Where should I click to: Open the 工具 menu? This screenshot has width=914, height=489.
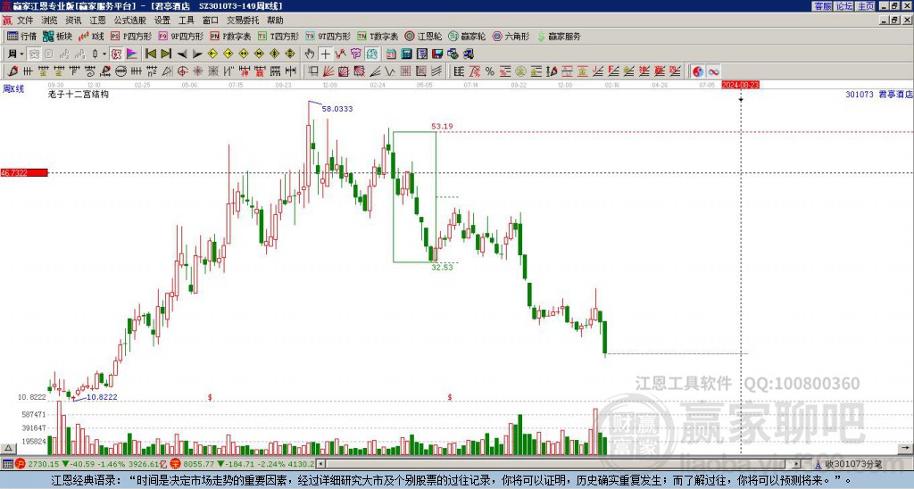pyautogui.click(x=186, y=21)
